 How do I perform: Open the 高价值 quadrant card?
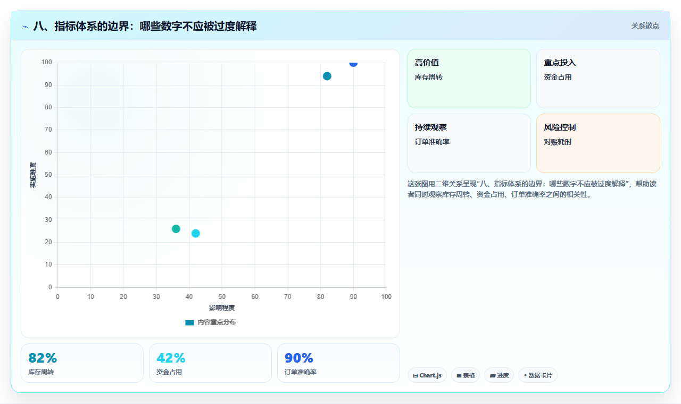point(469,79)
